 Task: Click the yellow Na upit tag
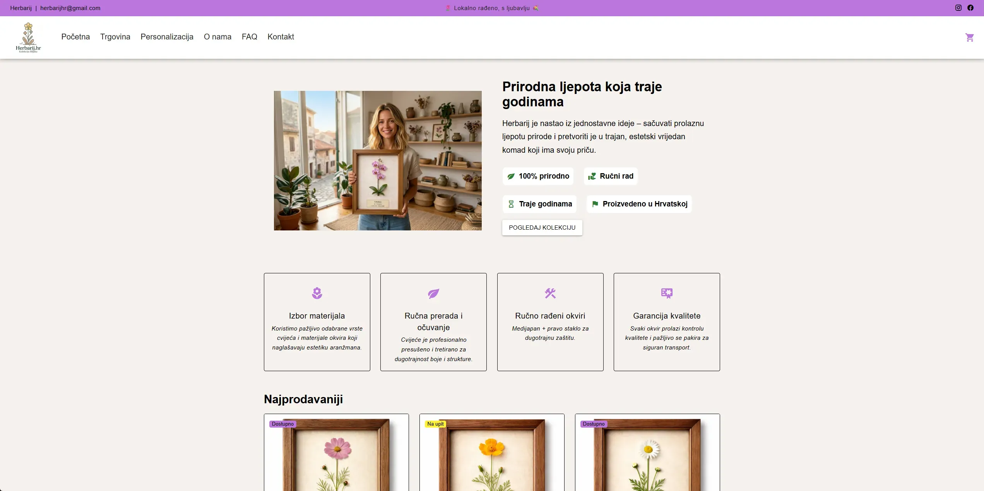coord(435,424)
